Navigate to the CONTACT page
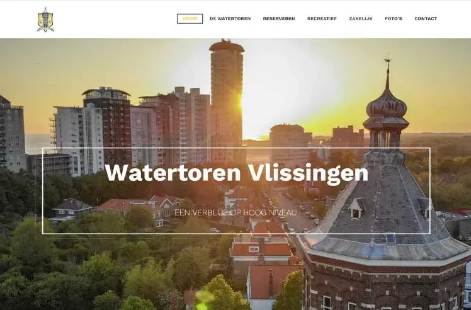This screenshot has height=310, width=471. tap(426, 19)
